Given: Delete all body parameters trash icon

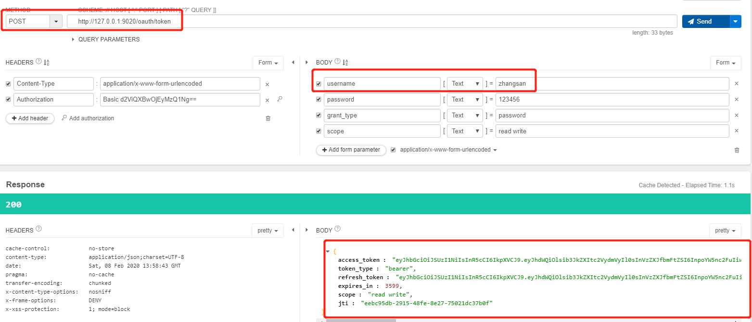Looking at the screenshot, I should [737, 150].
